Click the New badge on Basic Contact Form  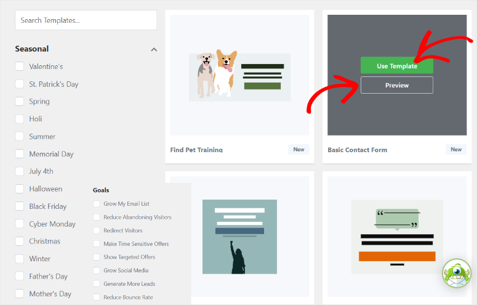click(x=456, y=149)
